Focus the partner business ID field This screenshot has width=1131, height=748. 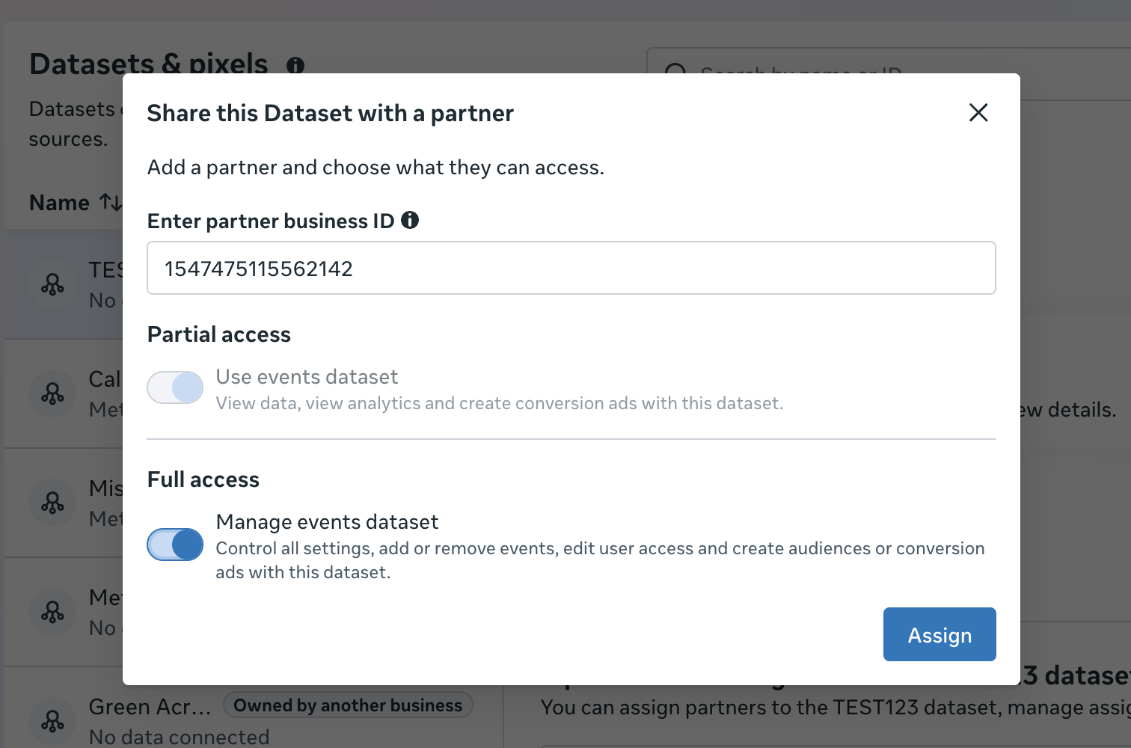[571, 268]
